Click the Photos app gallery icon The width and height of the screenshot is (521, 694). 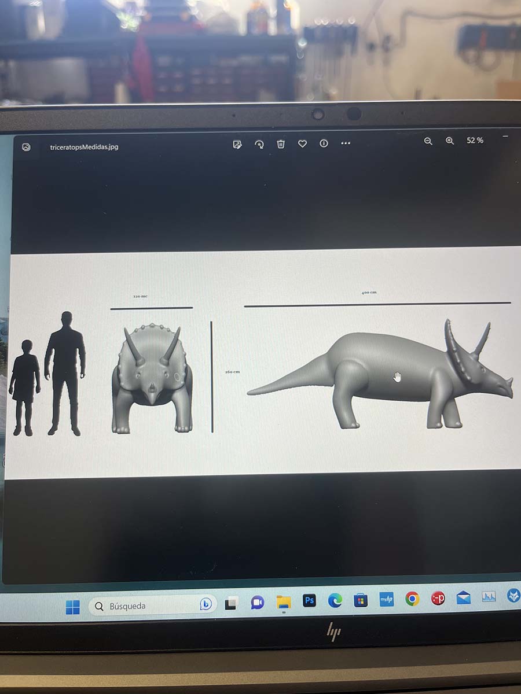coord(26,147)
